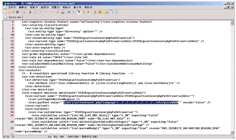This screenshot has height=140, width=236.
Task: Expand the recent files dropdown arrow beside Open
Action: (x=14, y=12)
